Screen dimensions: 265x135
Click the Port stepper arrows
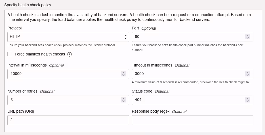coord(248,37)
